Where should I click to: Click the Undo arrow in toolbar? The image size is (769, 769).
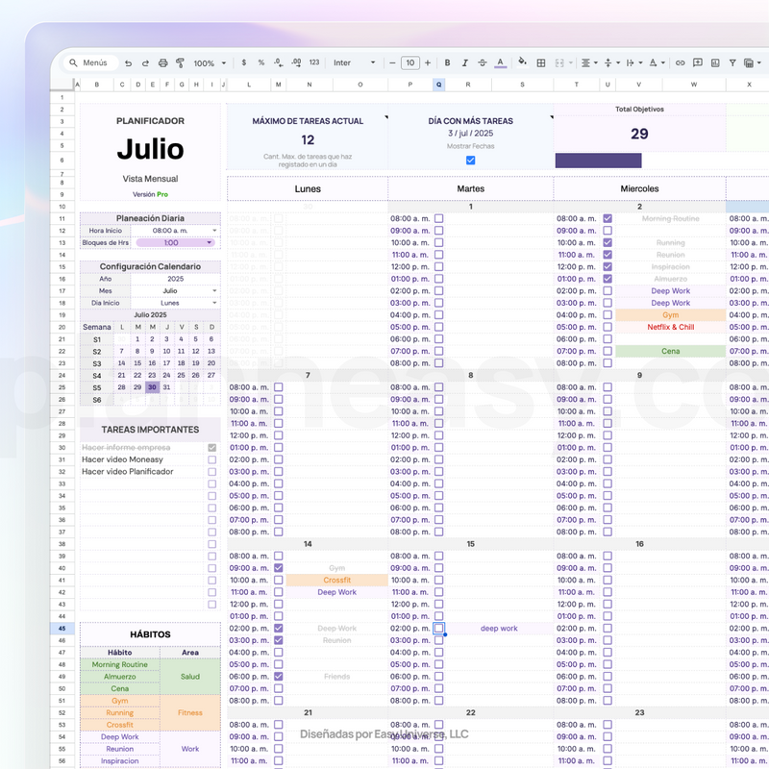[x=129, y=63]
